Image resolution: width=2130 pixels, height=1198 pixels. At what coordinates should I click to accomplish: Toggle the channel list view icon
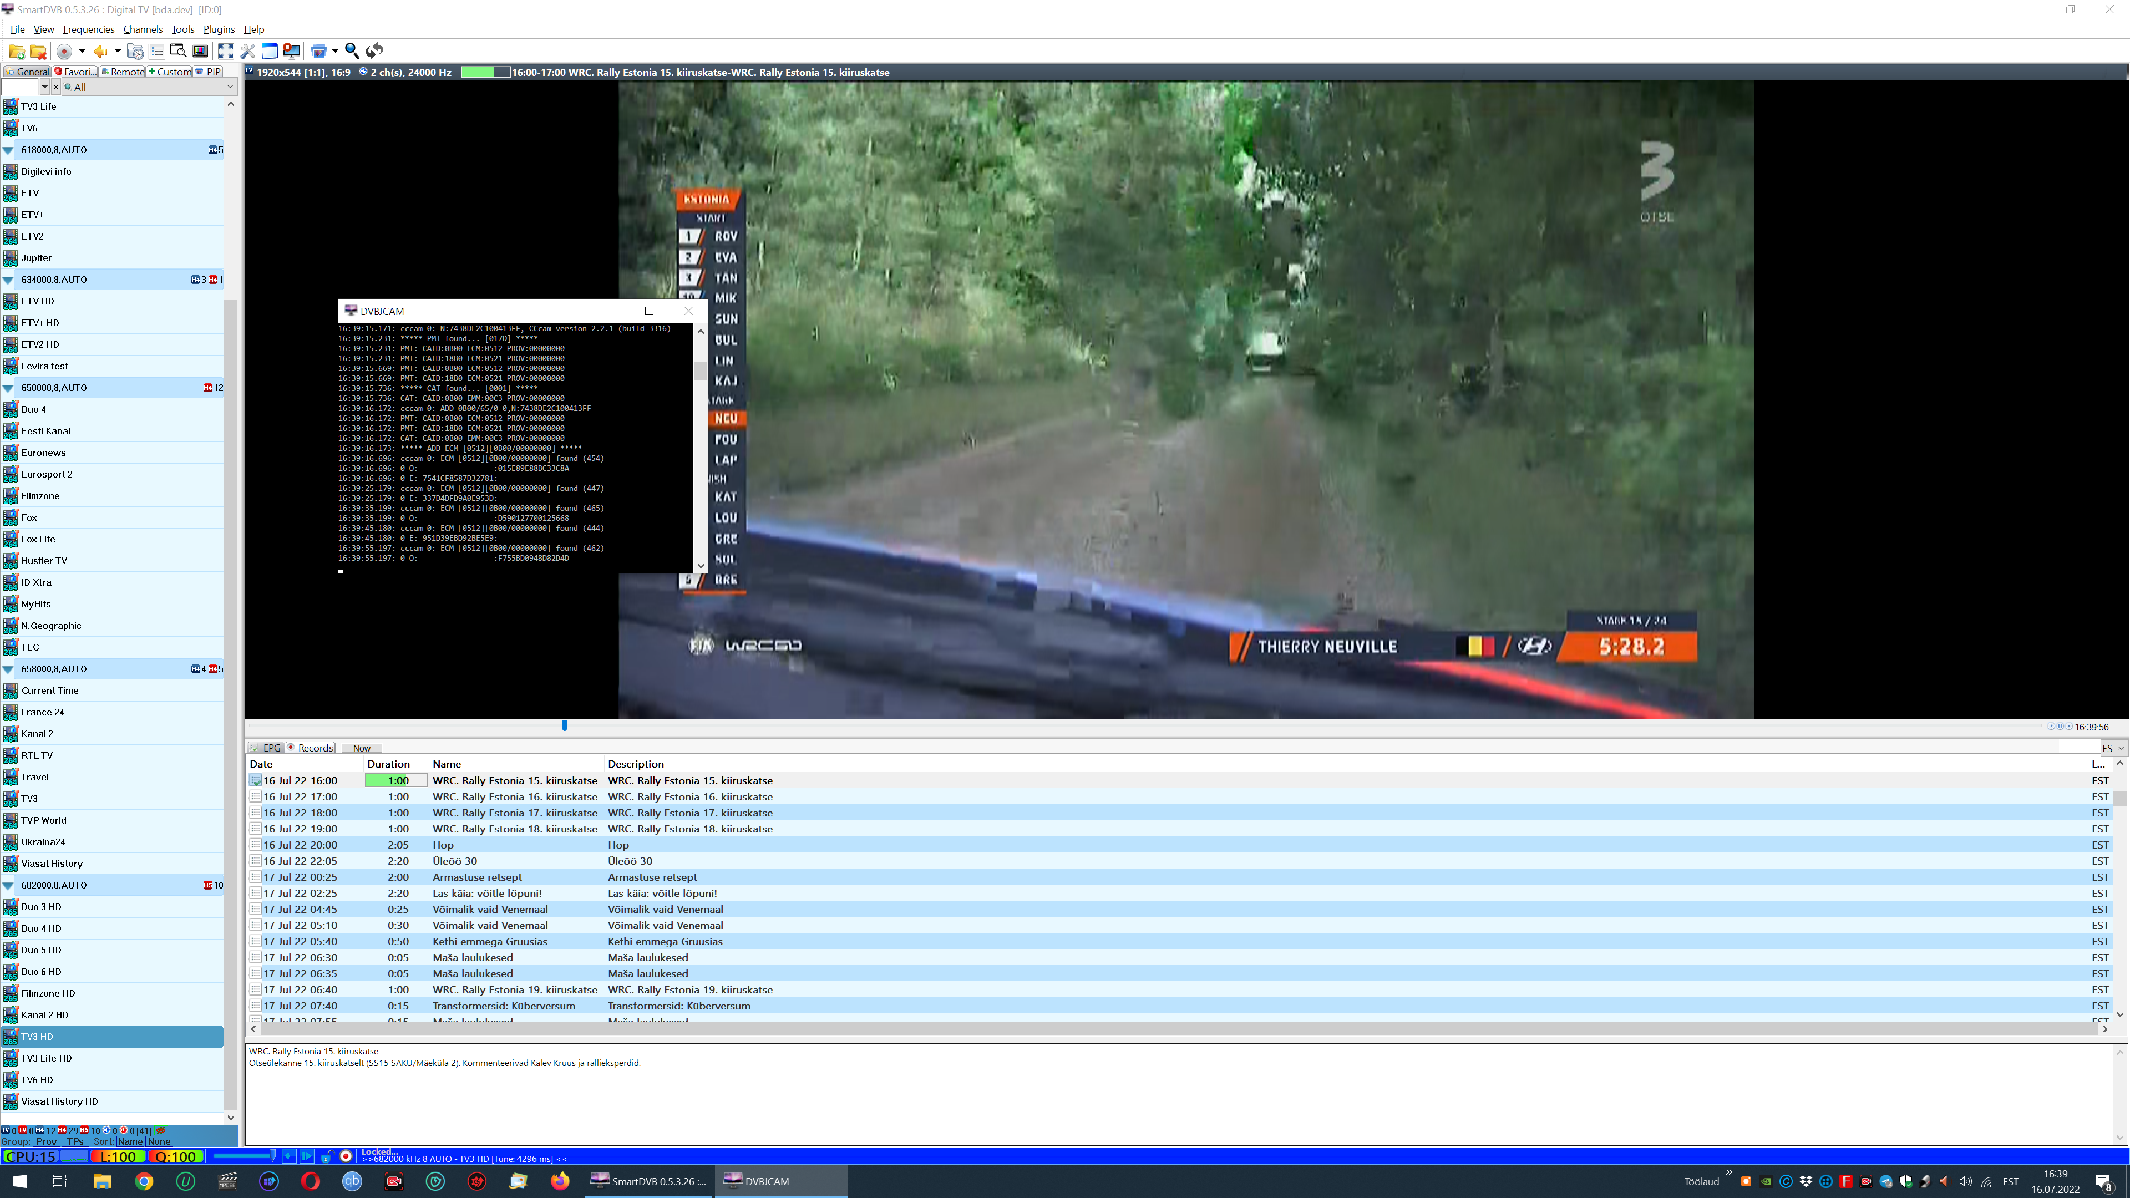coord(156,51)
